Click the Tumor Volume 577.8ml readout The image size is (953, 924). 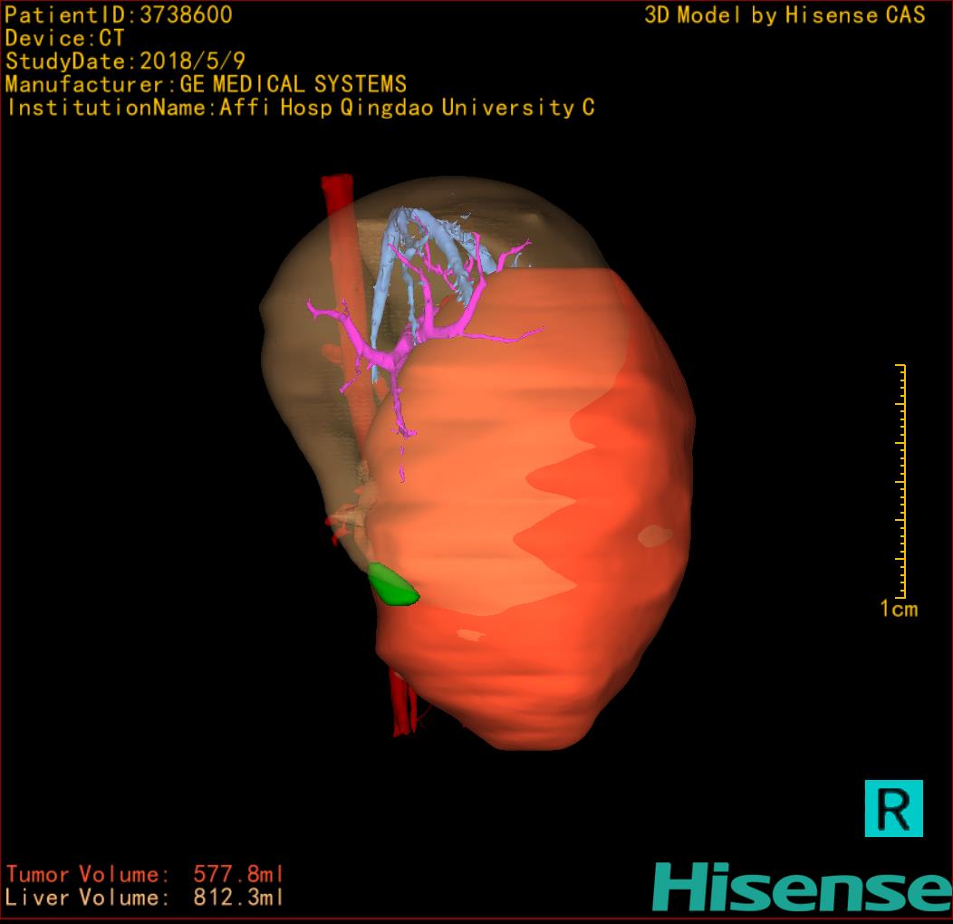(x=145, y=874)
